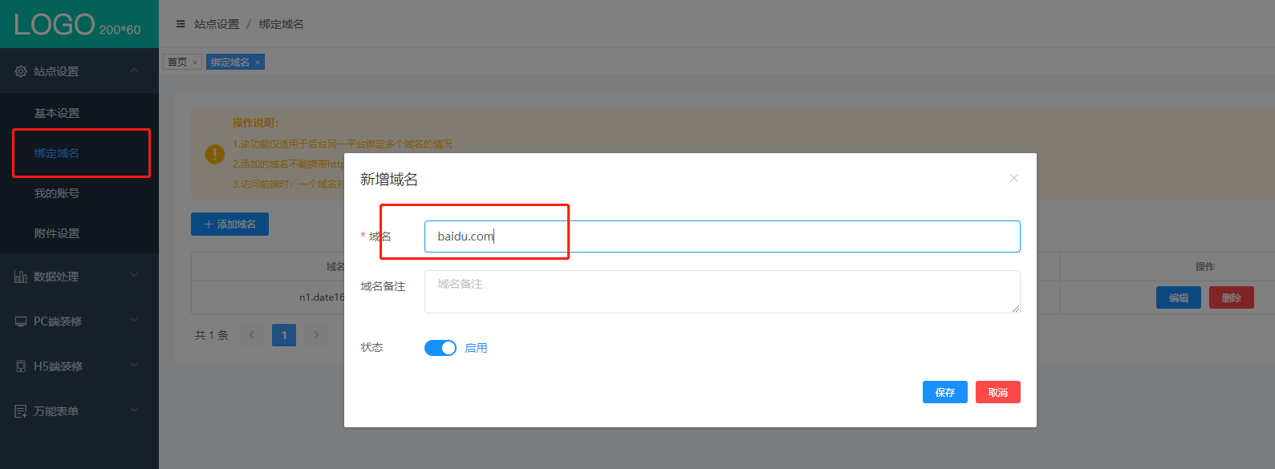
Task: Collapse the 站点设置 menu chevron
Action: click(x=134, y=71)
